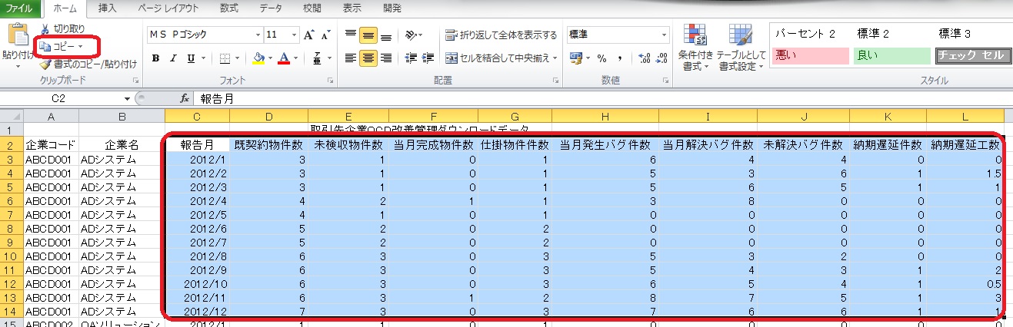Expand the number format 標準 dropdown

click(x=664, y=35)
